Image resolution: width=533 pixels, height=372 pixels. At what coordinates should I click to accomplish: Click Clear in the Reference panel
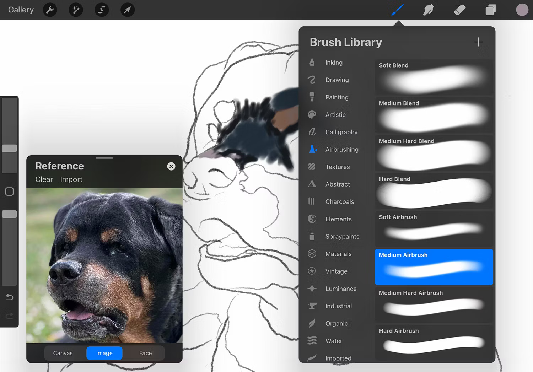44,179
